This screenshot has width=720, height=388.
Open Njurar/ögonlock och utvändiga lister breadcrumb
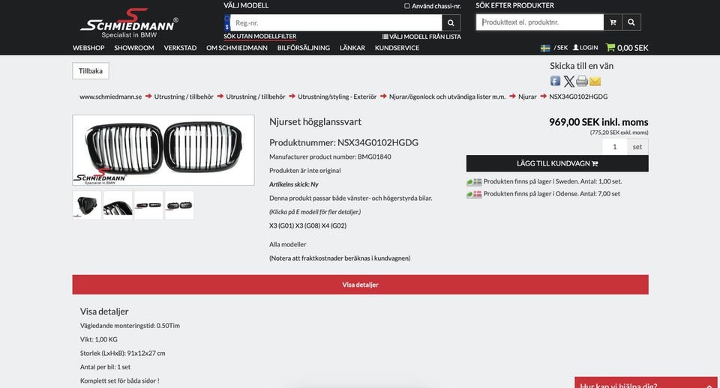click(447, 97)
